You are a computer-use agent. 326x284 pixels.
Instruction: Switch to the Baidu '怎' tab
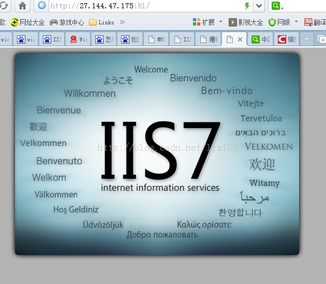pyautogui.click(x=104, y=39)
